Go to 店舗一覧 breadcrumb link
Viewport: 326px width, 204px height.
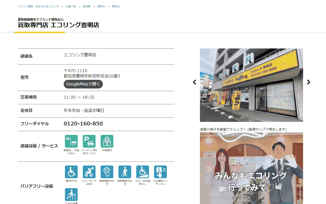[x=71, y=6]
